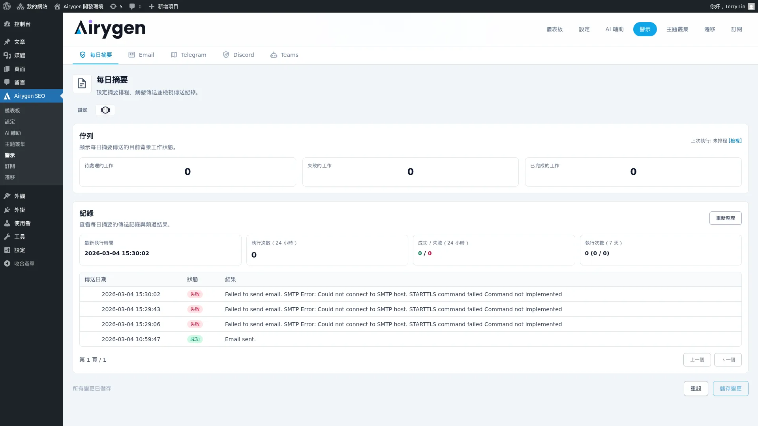Image resolution: width=758 pixels, height=426 pixels.
Task: Open 外掛 plugins in sidebar
Action: (19, 210)
